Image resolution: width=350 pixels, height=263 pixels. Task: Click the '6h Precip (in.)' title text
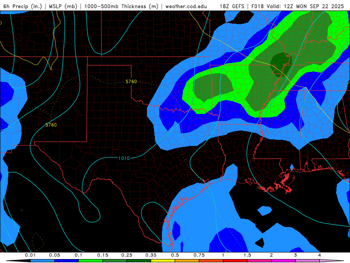pyautogui.click(x=23, y=6)
